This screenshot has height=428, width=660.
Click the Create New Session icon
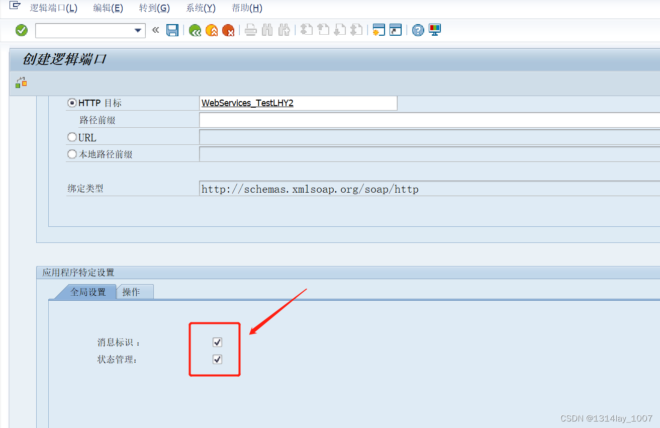(379, 30)
